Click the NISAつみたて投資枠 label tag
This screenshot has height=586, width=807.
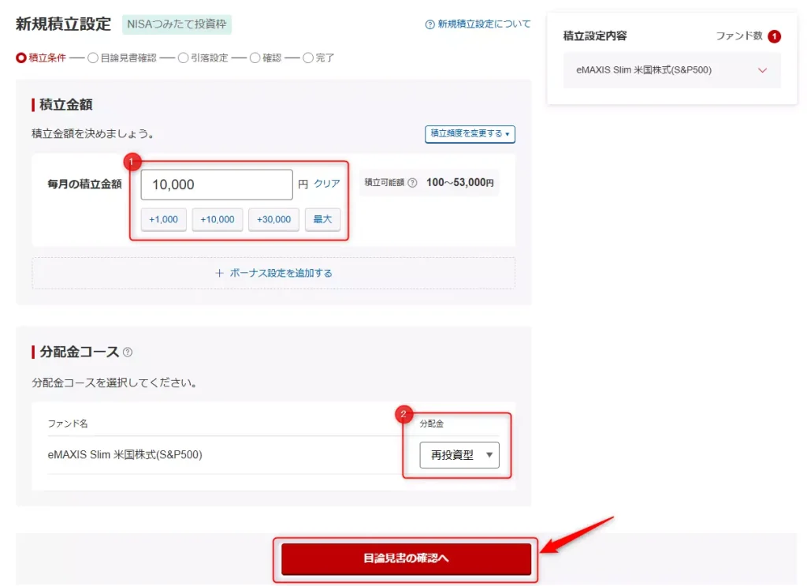pyautogui.click(x=176, y=24)
